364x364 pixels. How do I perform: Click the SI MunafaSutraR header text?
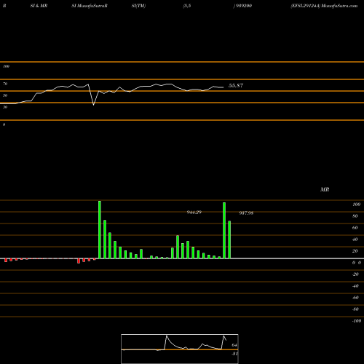click(90, 6)
